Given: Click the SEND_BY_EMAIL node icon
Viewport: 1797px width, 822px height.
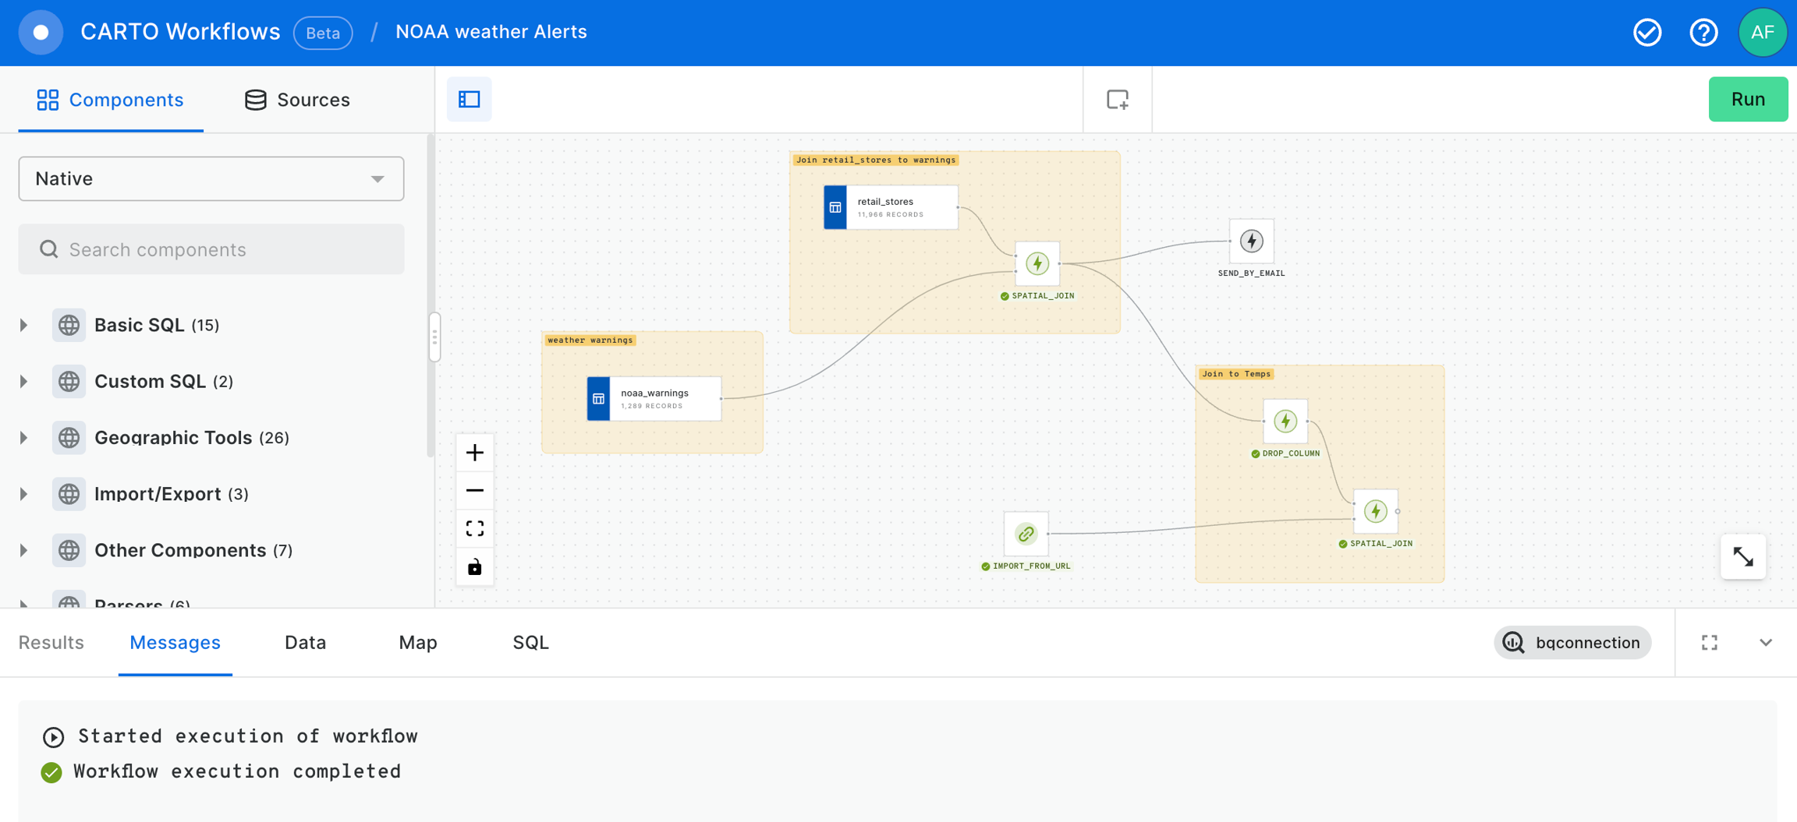Looking at the screenshot, I should 1251,242.
